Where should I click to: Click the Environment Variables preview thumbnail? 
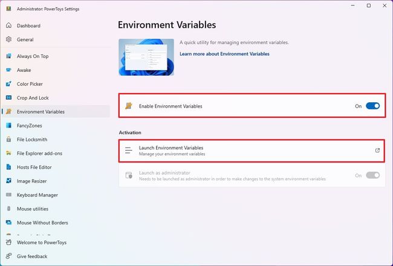coord(145,57)
